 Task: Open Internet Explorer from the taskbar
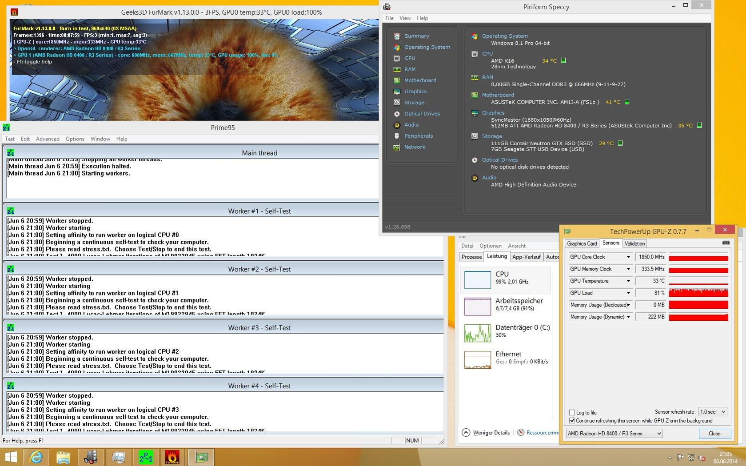(x=36, y=457)
